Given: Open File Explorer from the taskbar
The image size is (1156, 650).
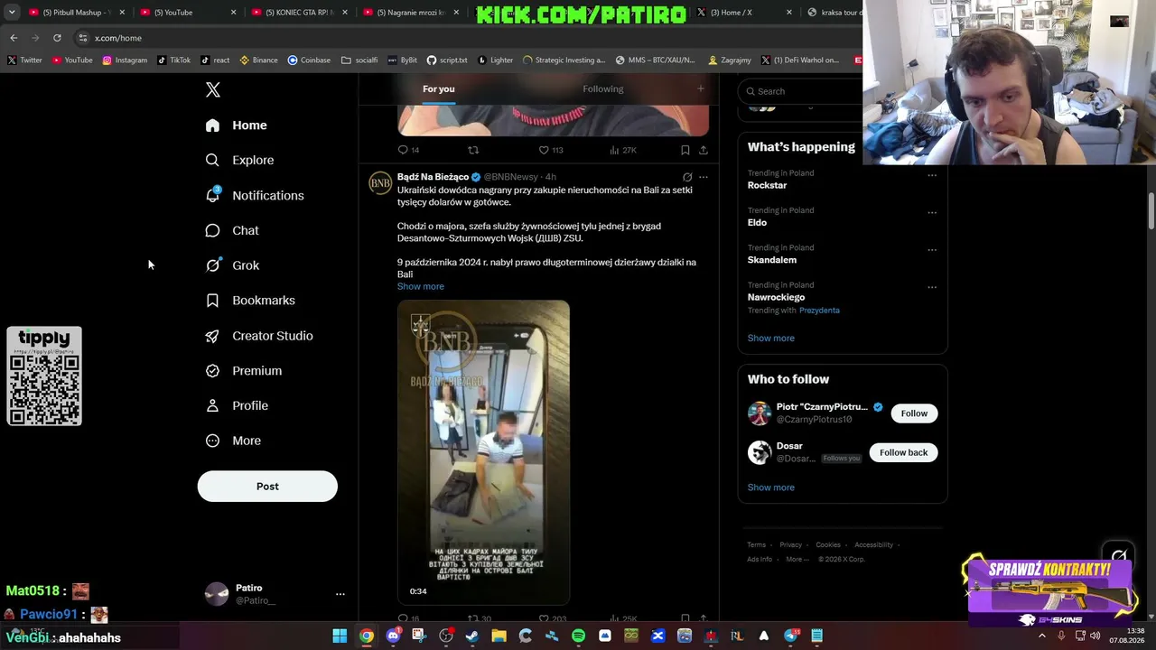Looking at the screenshot, I should 499,636.
